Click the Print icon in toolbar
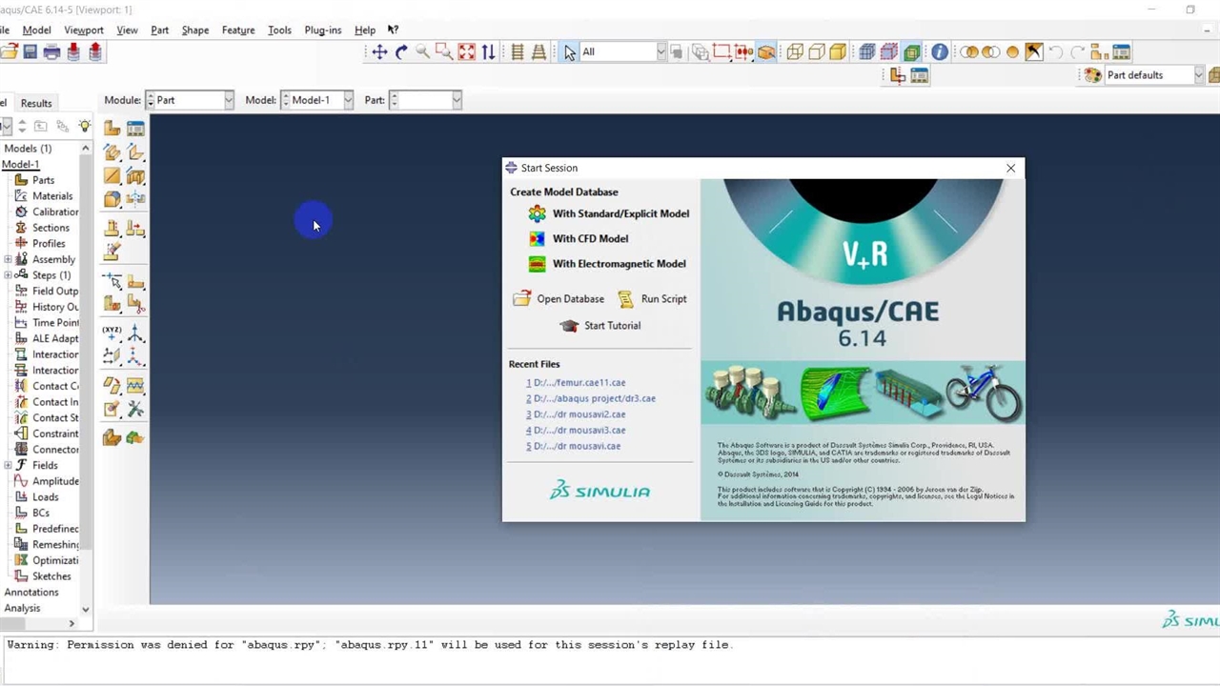The image size is (1220, 686). click(x=52, y=52)
